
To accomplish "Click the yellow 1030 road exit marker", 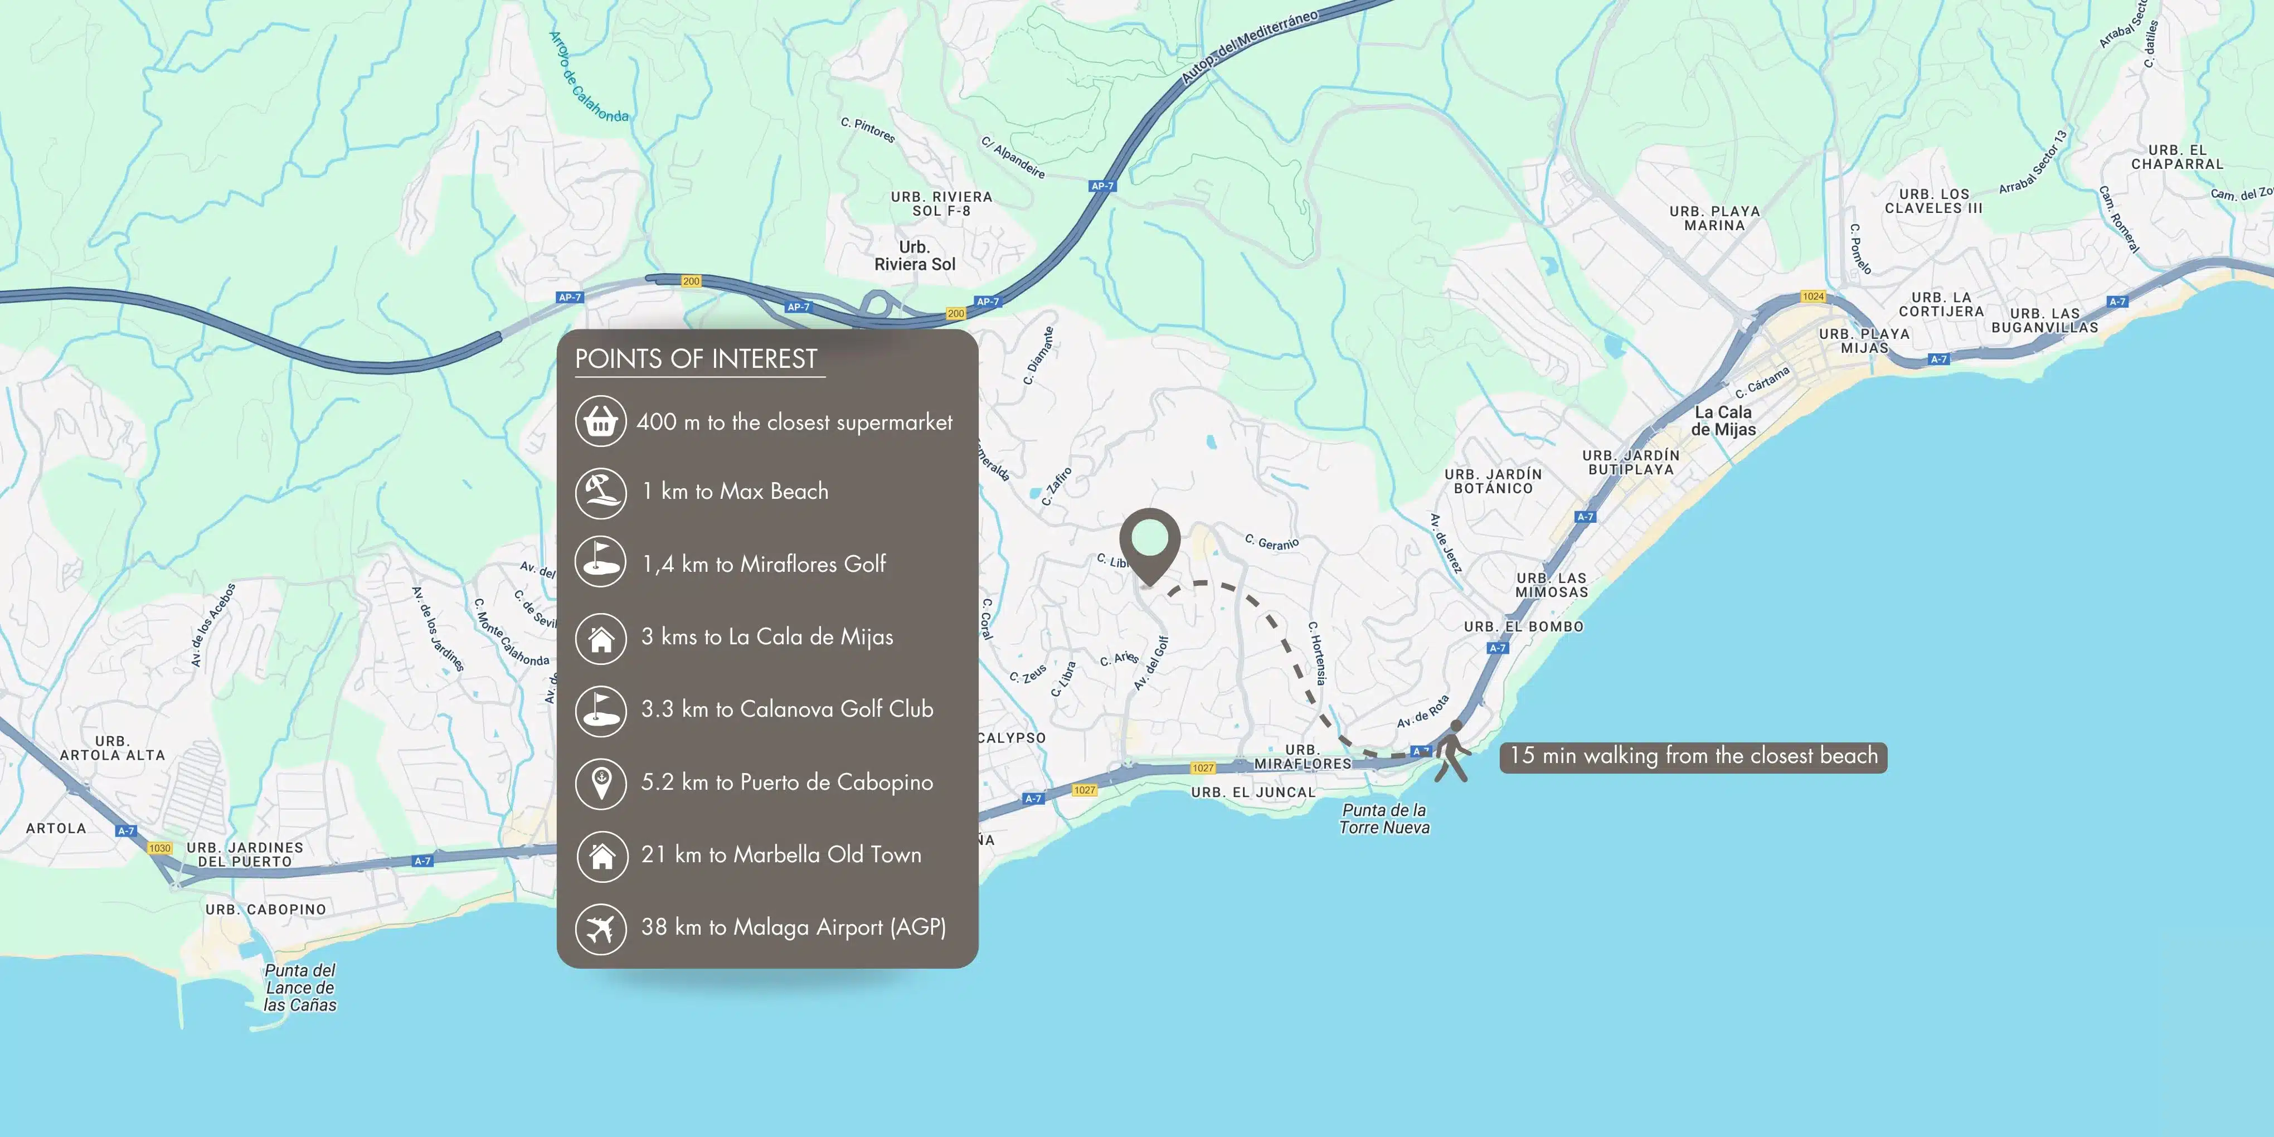I will (159, 847).
